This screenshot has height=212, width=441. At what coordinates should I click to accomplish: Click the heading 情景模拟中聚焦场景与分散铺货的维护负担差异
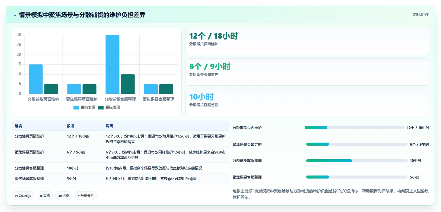point(82,15)
